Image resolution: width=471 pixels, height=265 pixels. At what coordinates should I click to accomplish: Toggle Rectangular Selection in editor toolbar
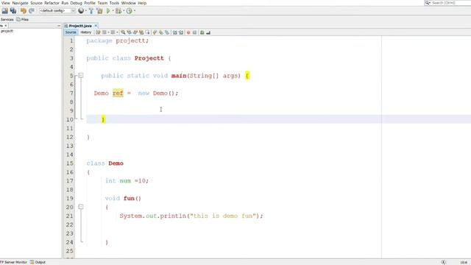coord(147,32)
